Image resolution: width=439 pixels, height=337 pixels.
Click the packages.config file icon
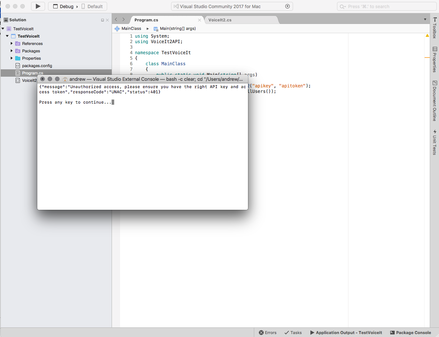click(18, 66)
